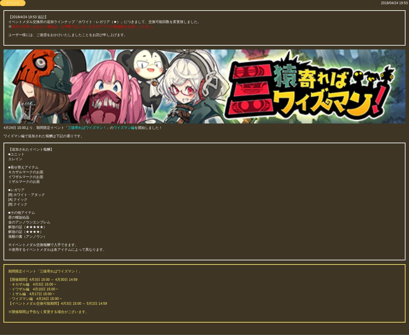Click the 三猿寄ればワイズマン event banner image

click(204, 86)
